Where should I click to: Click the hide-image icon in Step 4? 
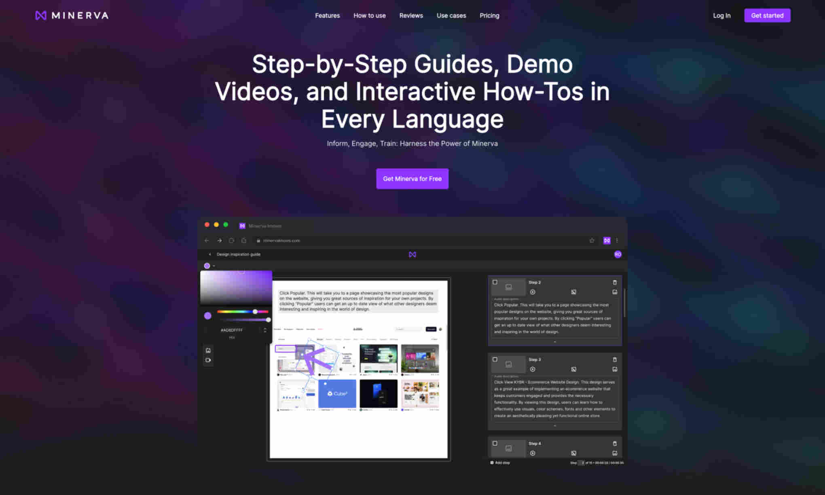pyautogui.click(x=573, y=453)
